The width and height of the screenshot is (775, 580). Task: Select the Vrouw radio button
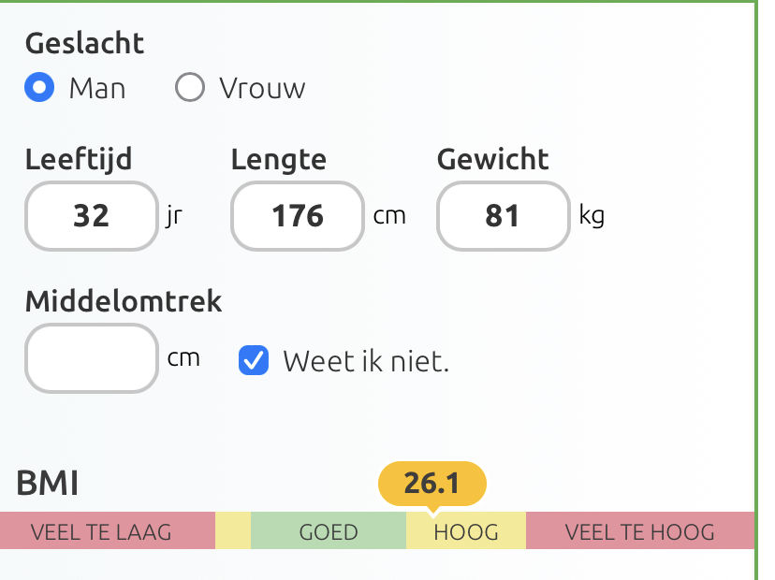pos(190,88)
